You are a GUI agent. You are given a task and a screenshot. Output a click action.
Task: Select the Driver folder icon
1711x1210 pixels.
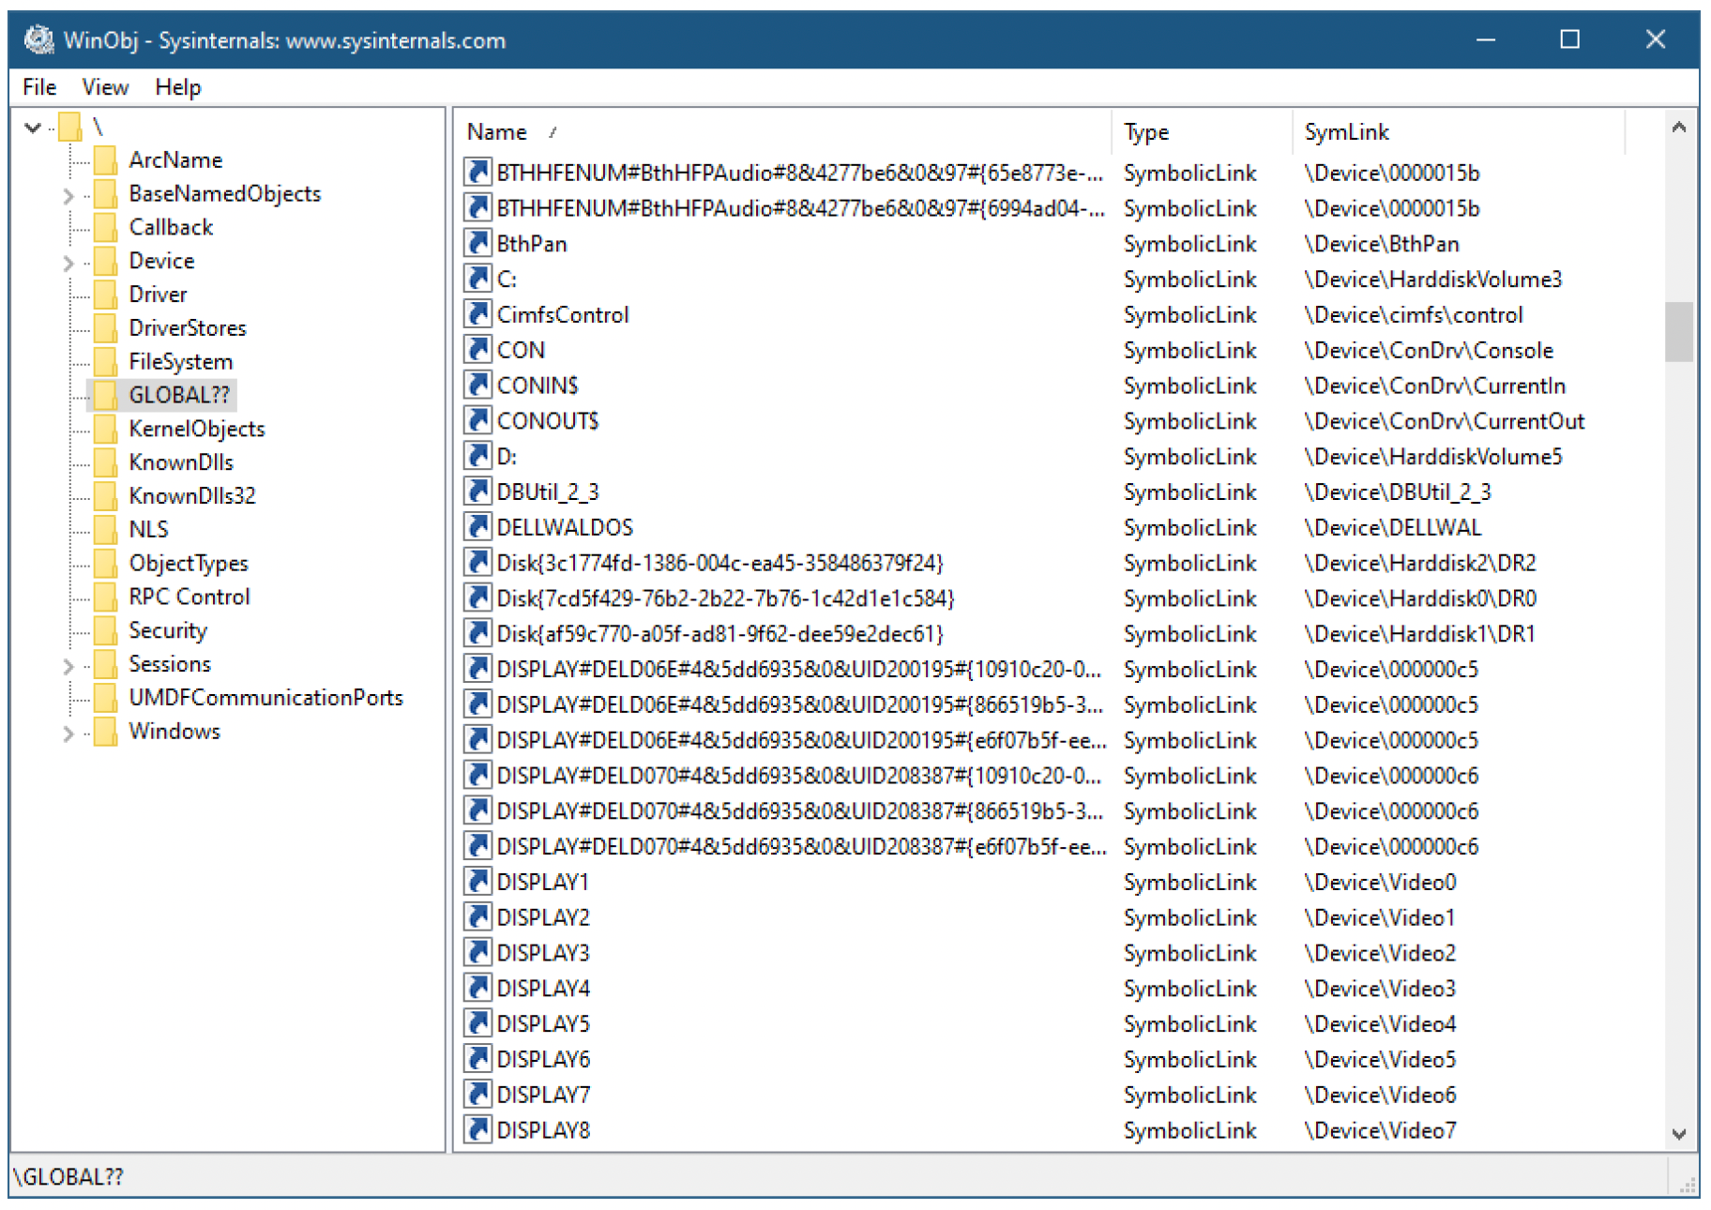[x=105, y=295]
